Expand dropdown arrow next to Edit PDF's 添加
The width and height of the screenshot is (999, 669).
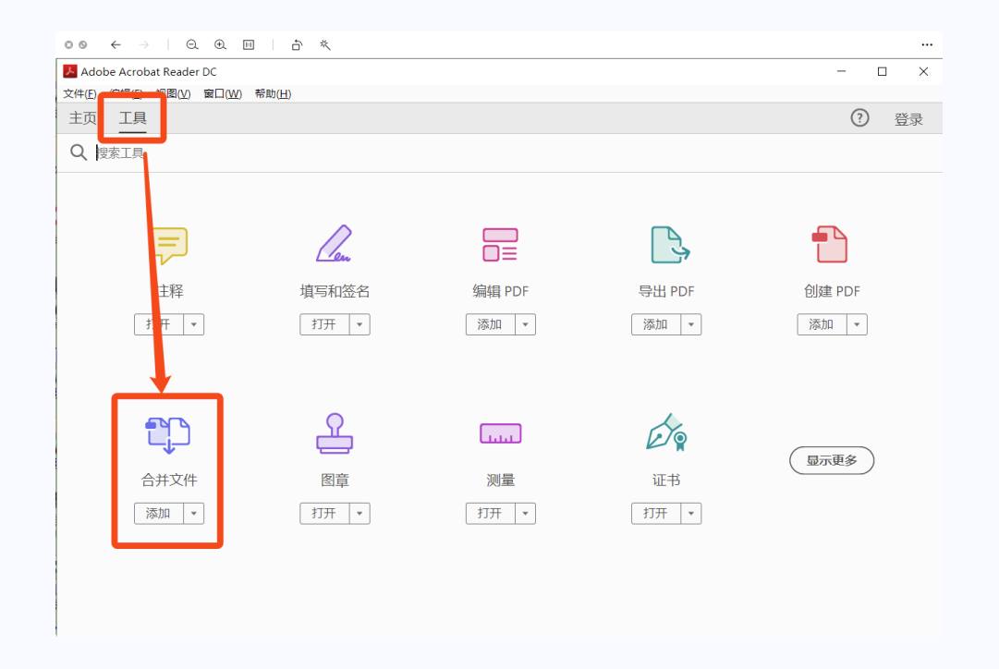tap(525, 324)
